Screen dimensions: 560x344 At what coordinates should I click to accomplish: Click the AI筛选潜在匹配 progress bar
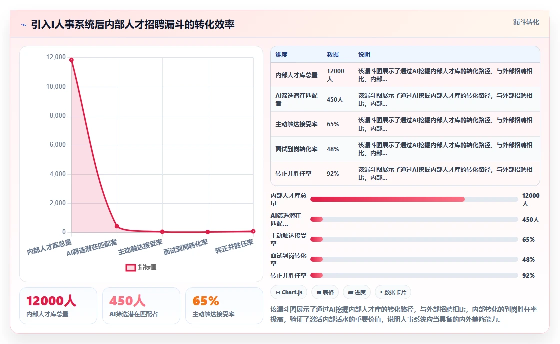coord(414,219)
